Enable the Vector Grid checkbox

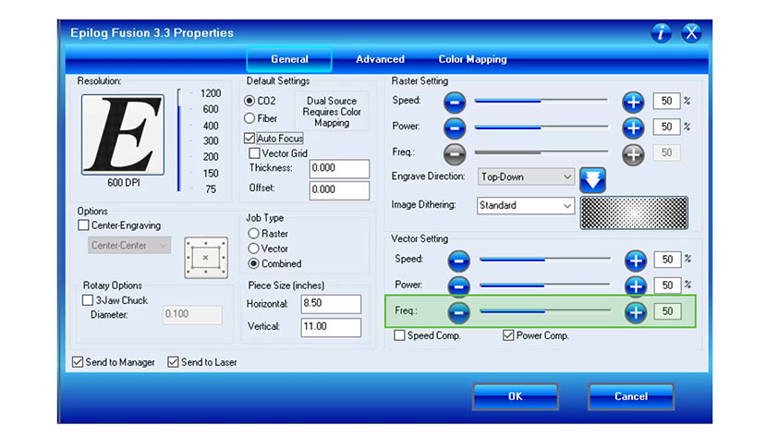255,153
